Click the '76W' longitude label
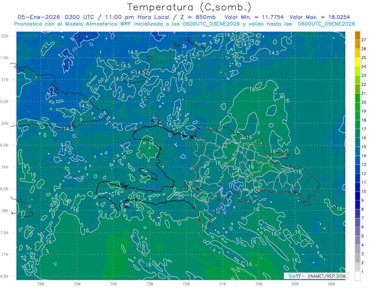Image resolution: width=372 pixels, height=288 pixels. [41, 284]
